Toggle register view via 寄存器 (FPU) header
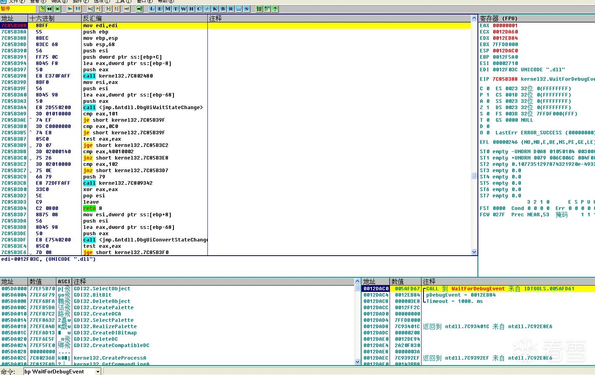Image resolution: width=595 pixels, height=375 pixels. click(537, 19)
